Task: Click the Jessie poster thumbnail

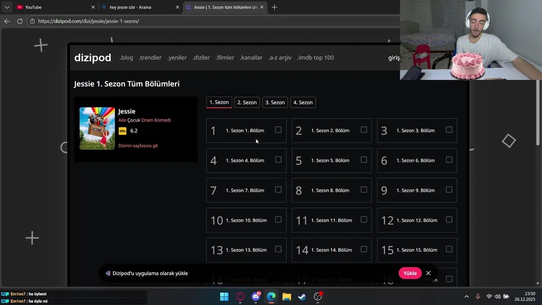Action: [x=97, y=128]
